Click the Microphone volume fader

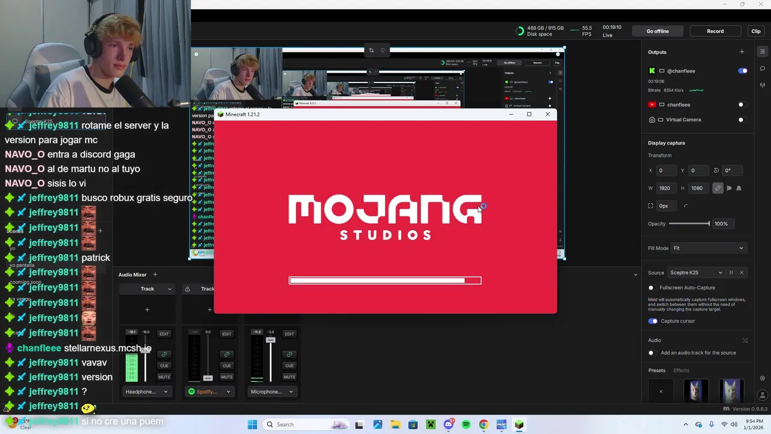pos(270,341)
